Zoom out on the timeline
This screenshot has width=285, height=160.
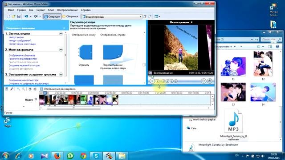tap(24, 89)
